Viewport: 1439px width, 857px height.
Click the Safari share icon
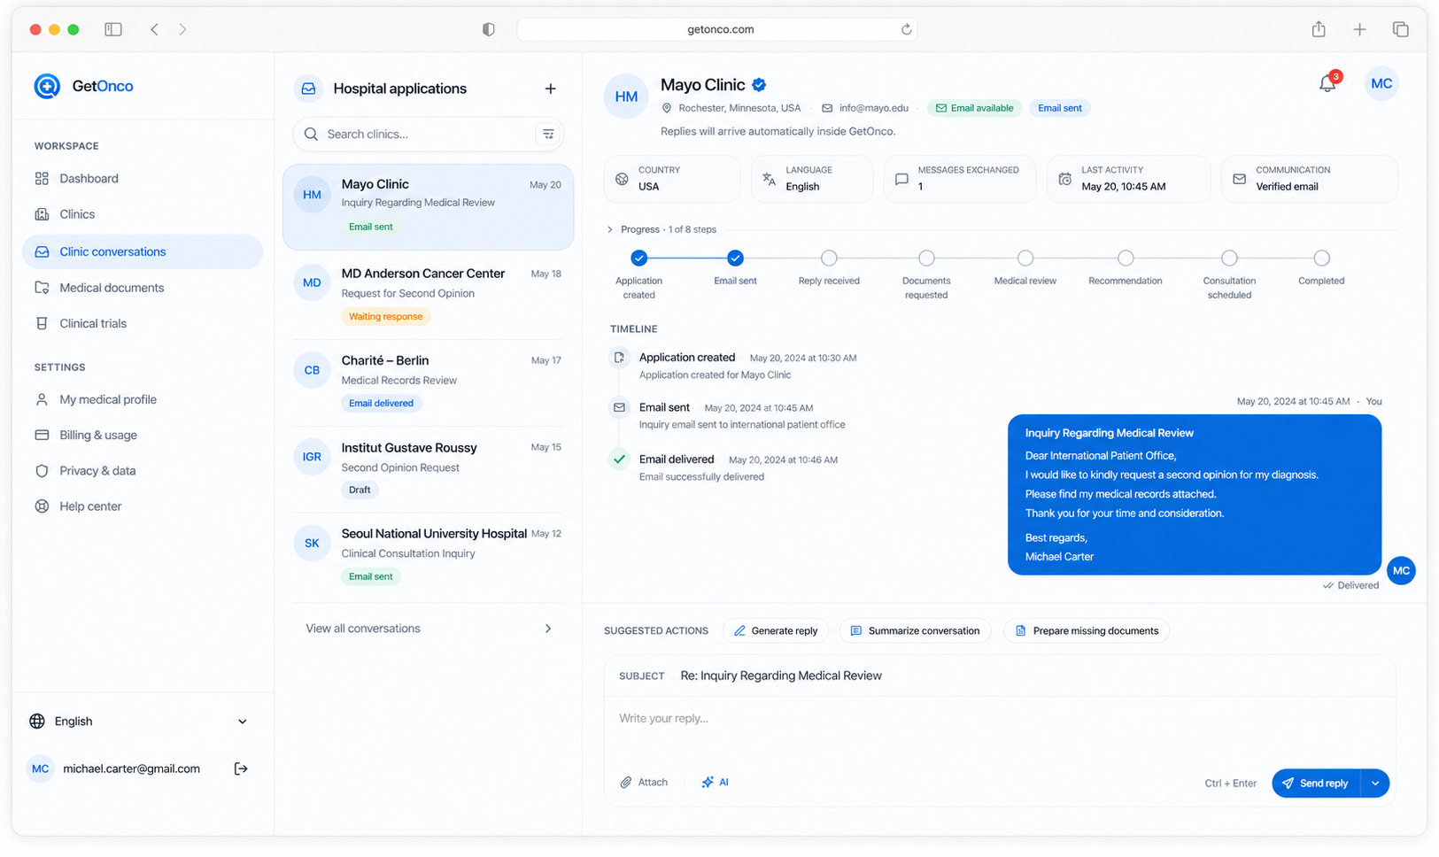[x=1319, y=29]
